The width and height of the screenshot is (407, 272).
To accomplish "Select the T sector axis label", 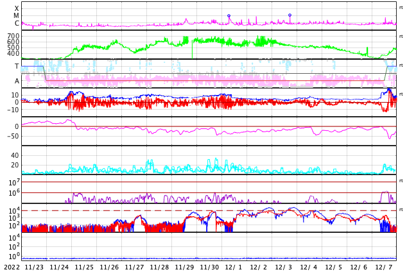I will tap(17, 66).
